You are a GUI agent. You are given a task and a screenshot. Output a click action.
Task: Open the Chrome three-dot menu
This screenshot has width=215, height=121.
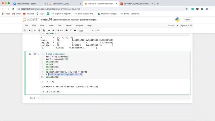coord(212,9)
